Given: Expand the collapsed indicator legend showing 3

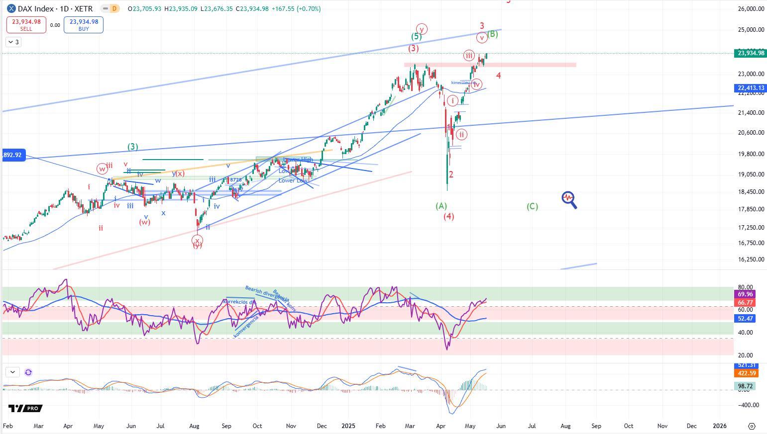Looking at the screenshot, I should point(13,42).
